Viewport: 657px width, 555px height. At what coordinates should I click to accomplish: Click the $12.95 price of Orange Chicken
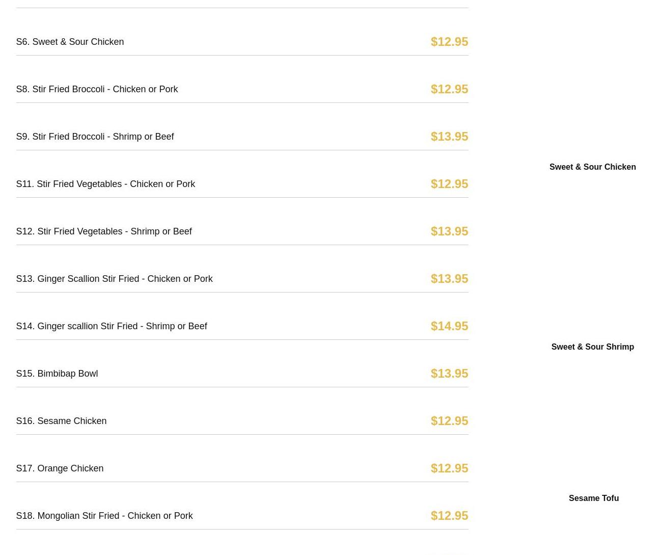coord(449,468)
